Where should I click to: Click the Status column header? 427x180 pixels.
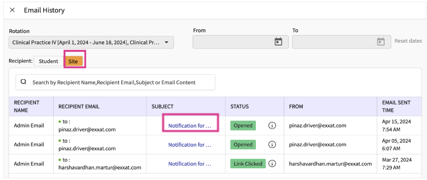(240, 107)
